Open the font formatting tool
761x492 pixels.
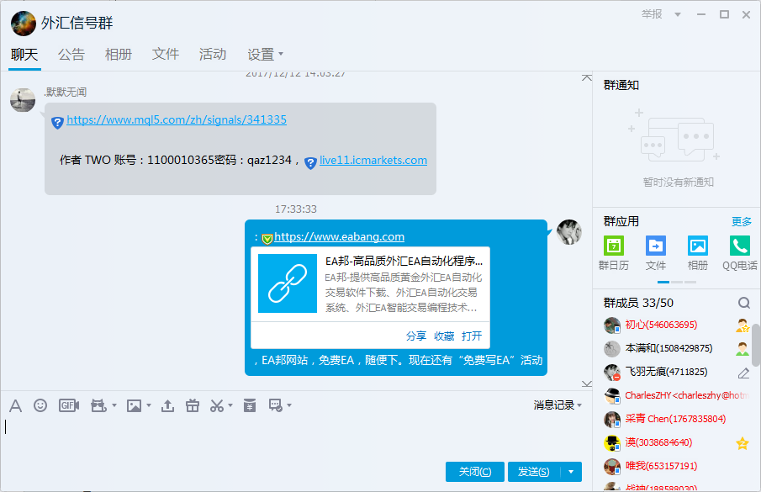[x=15, y=405]
